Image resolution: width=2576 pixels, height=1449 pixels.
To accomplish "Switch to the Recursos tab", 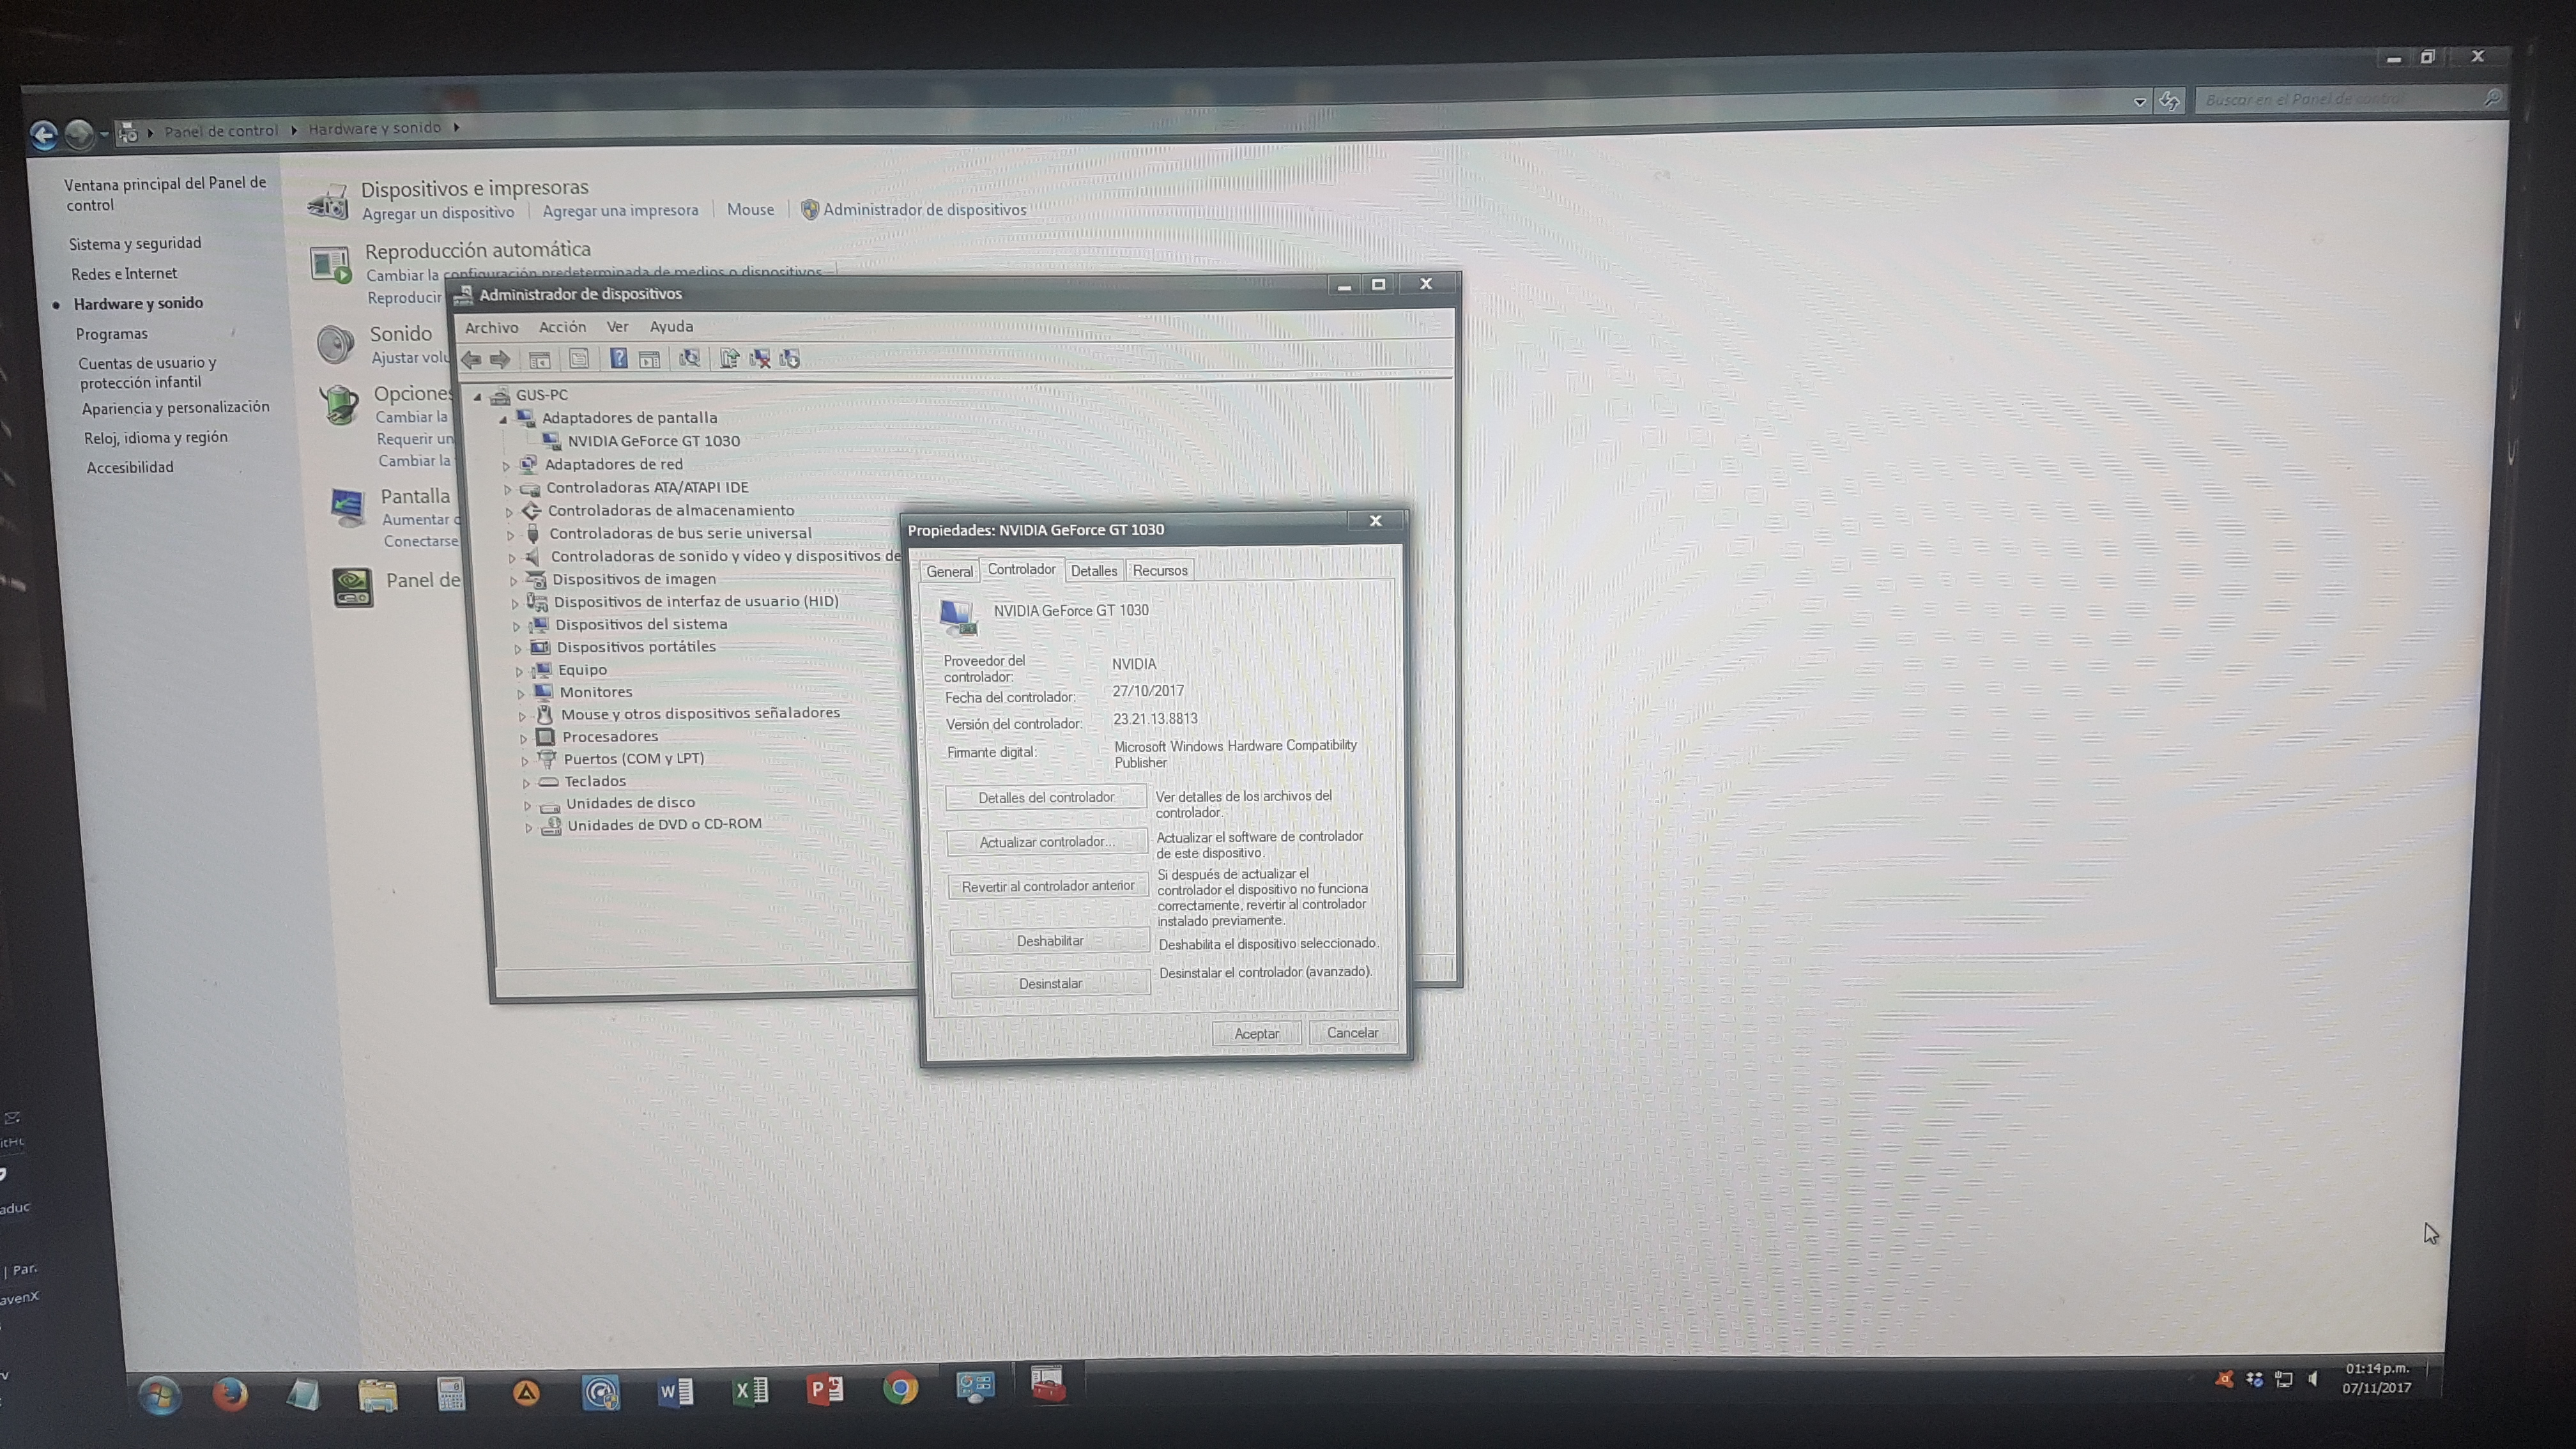I will tap(1160, 571).
